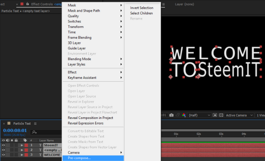Switch to the Layer (none) tab
This screenshot has height=161, width=265.
point(184,4)
